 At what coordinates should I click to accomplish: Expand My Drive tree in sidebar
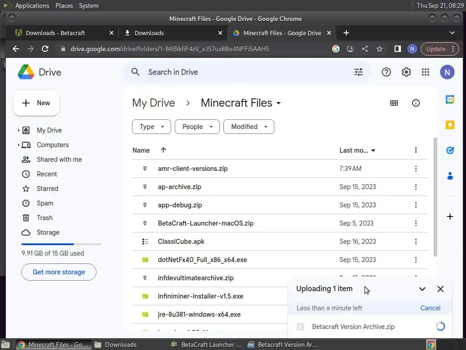(18, 130)
